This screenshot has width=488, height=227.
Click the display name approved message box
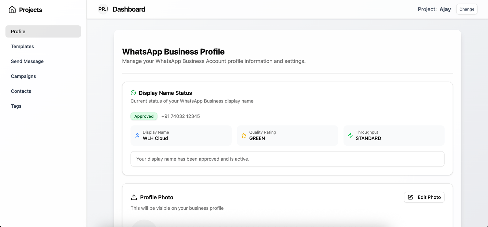(x=287, y=159)
